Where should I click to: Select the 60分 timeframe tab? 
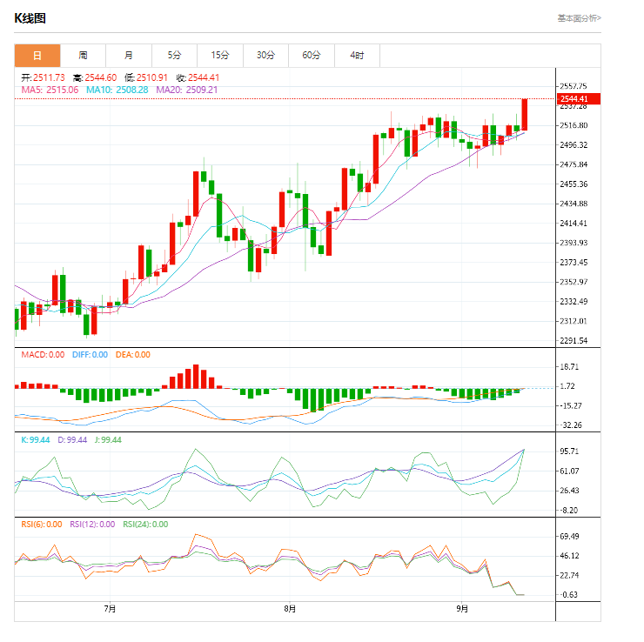point(312,56)
